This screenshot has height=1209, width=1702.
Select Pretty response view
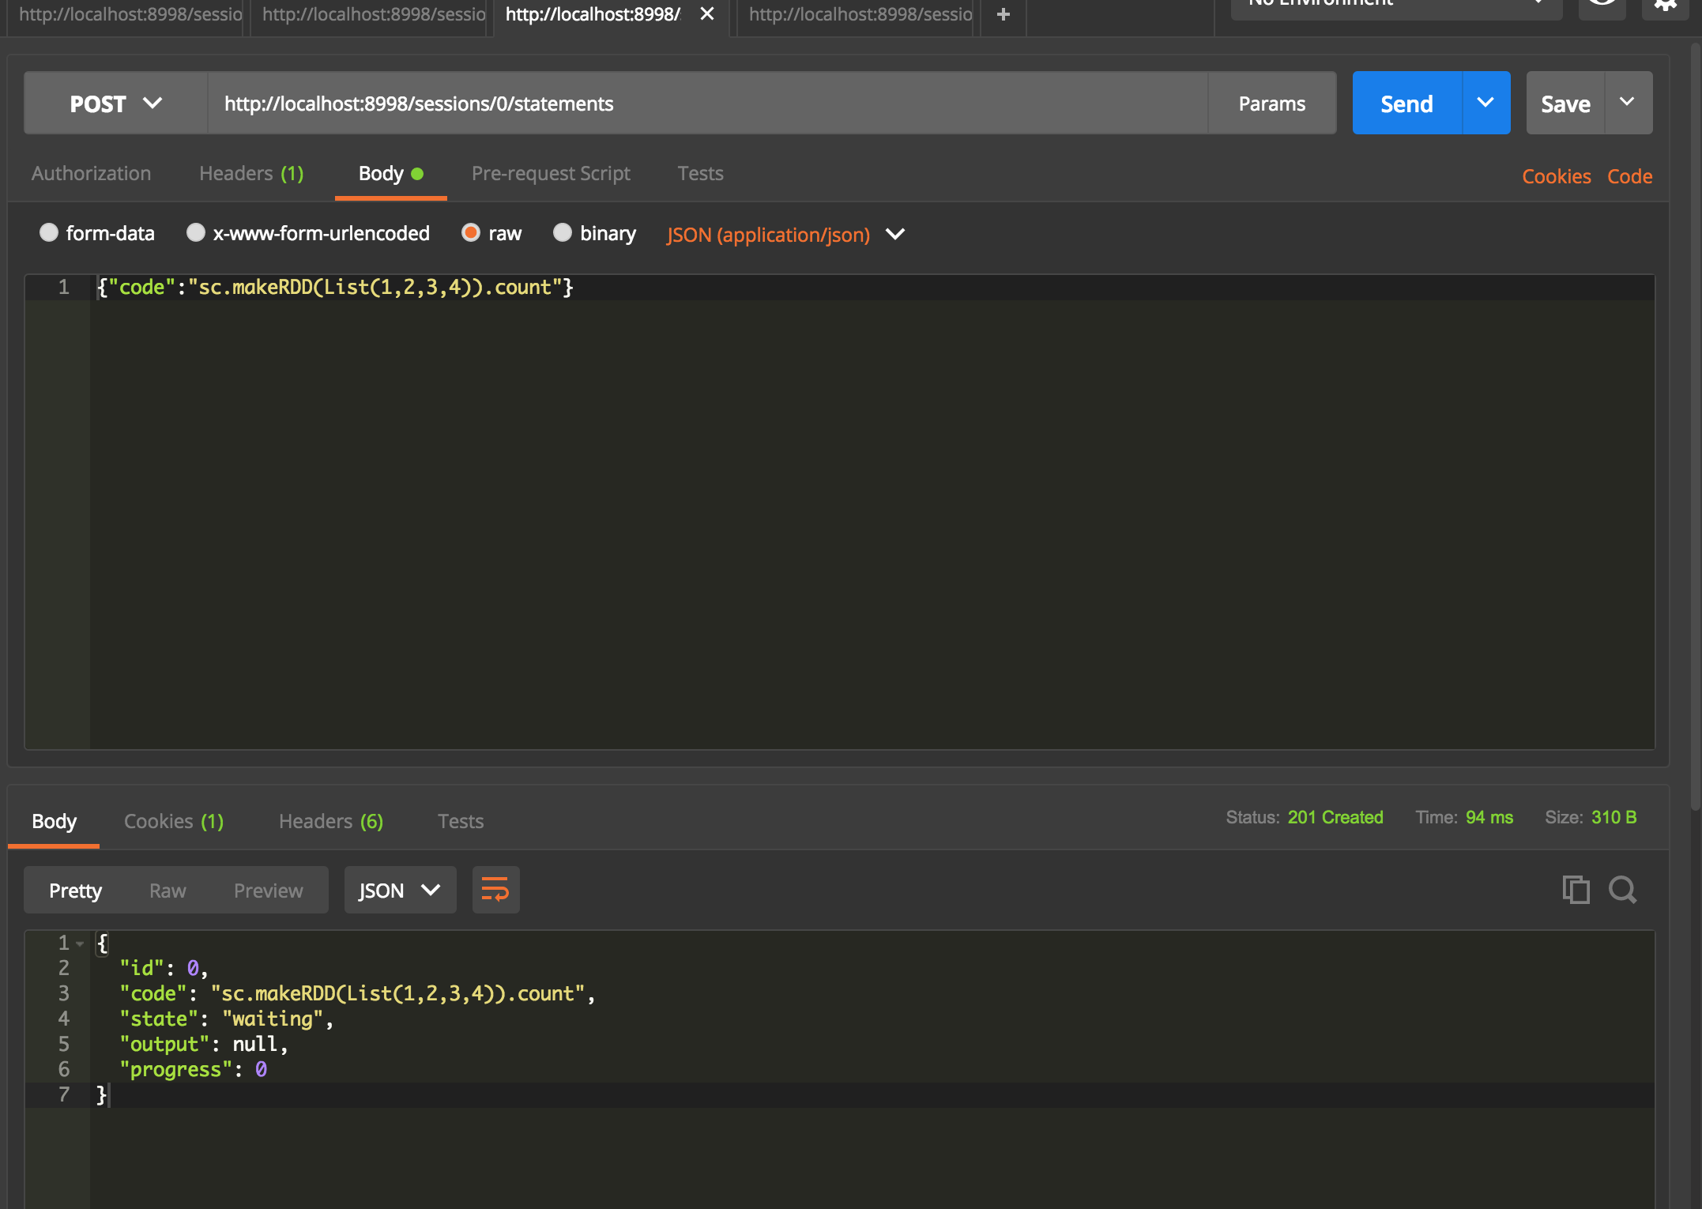click(75, 891)
